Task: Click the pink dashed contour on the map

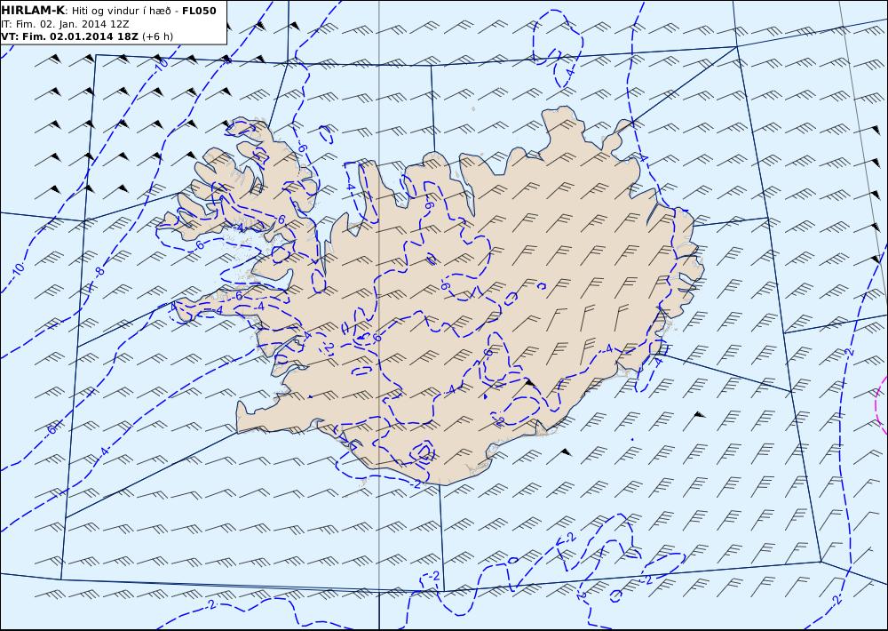Action: coord(881,403)
